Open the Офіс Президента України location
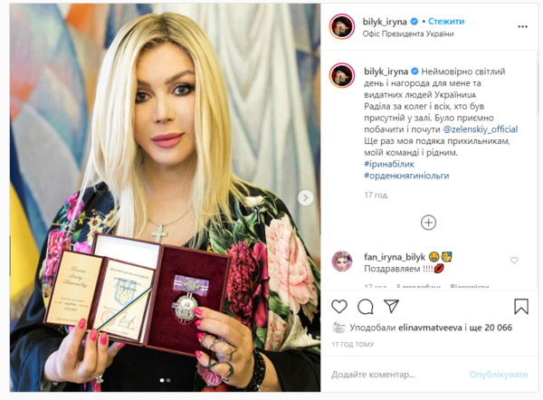This screenshot has height=400, width=543. [408, 34]
